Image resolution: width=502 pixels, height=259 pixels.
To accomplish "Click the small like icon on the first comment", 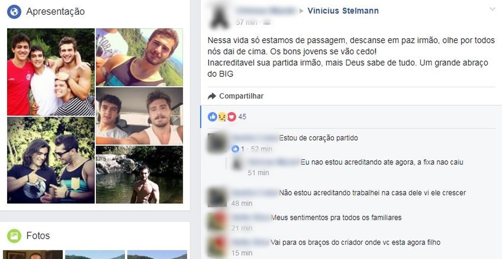I will pos(235,149).
